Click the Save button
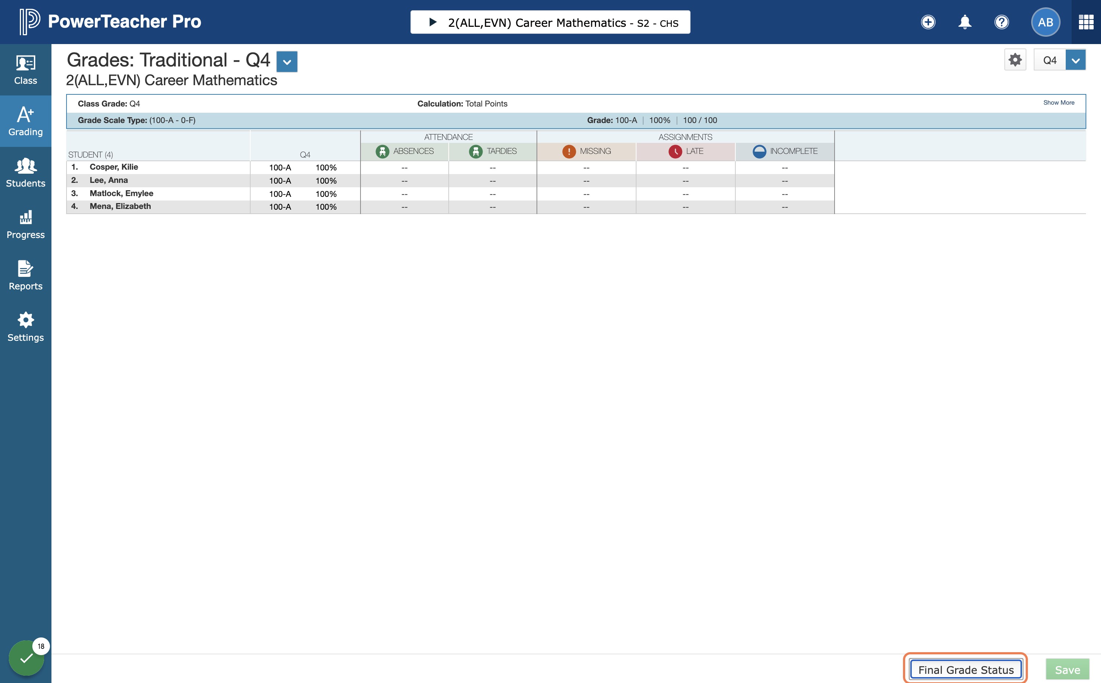The width and height of the screenshot is (1101, 683). [x=1068, y=669]
